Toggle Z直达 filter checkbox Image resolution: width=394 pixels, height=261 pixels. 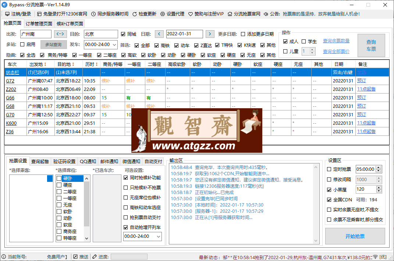tap(196, 46)
